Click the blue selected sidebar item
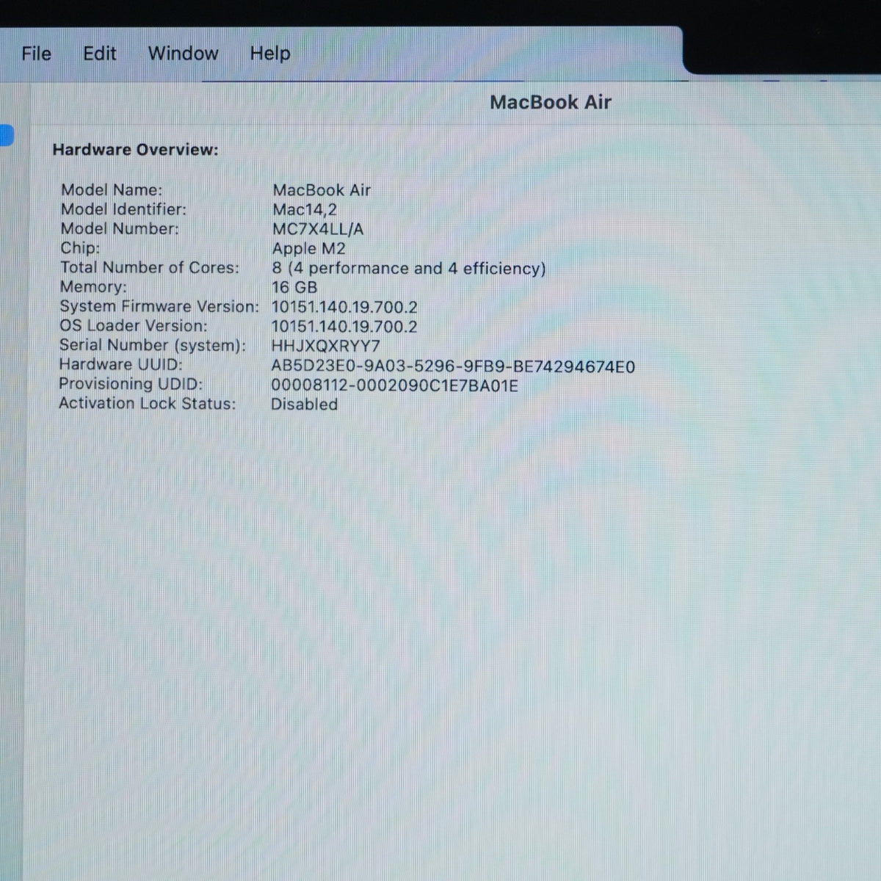The width and height of the screenshot is (881, 881). (x=7, y=135)
